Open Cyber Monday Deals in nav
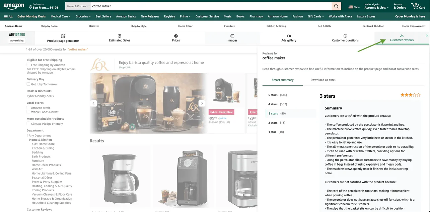The height and width of the screenshot is (212, 430). (31, 16)
